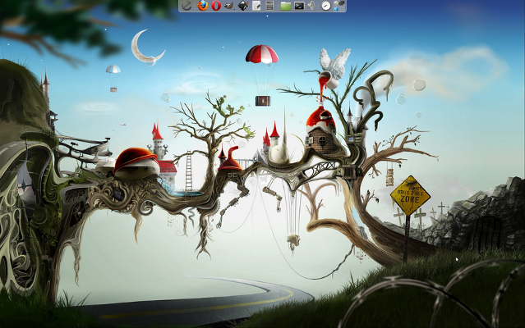Launch the Opera browser
This screenshot has height=328, width=525.
tap(216, 6)
